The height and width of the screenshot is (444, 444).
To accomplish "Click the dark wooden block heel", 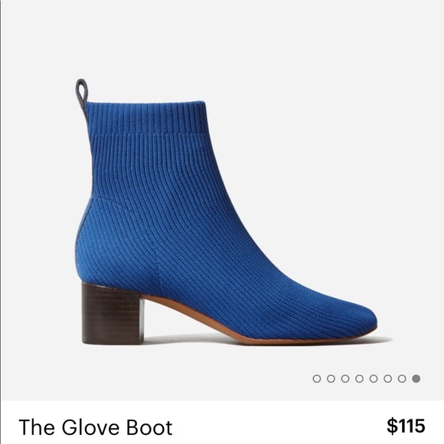I will 113,313.
